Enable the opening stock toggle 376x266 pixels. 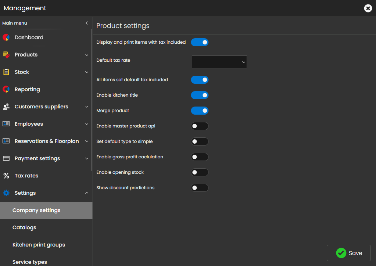coord(200,172)
